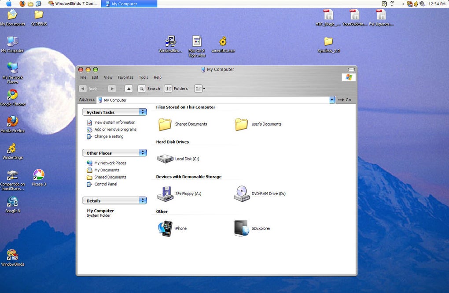This screenshot has height=293, width=449.
Task: Collapse the System Tasks panel
Action: pos(143,112)
